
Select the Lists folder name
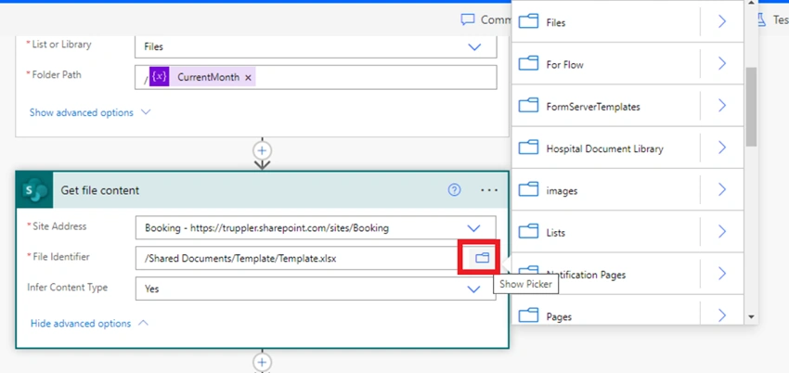click(x=555, y=233)
